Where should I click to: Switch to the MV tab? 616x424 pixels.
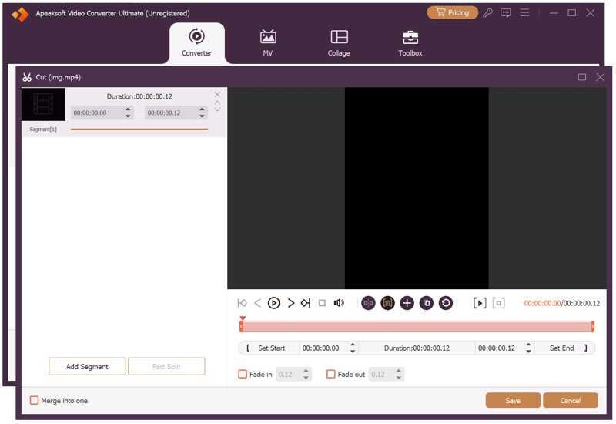click(x=268, y=43)
